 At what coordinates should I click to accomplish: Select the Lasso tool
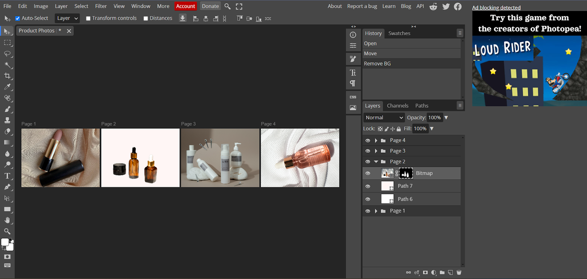click(7, 54)
